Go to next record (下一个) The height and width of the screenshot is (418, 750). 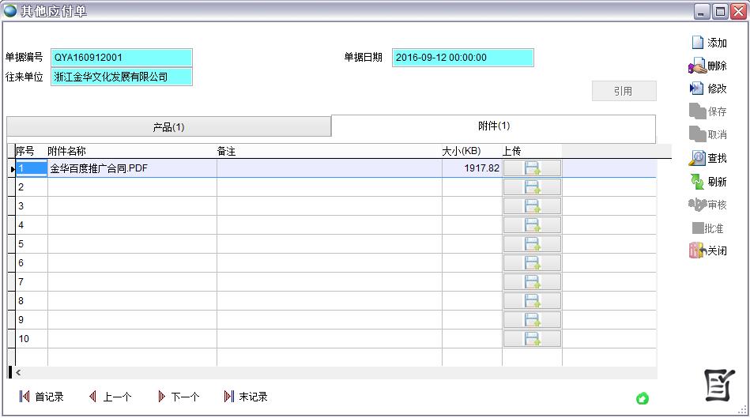[178, 397]
